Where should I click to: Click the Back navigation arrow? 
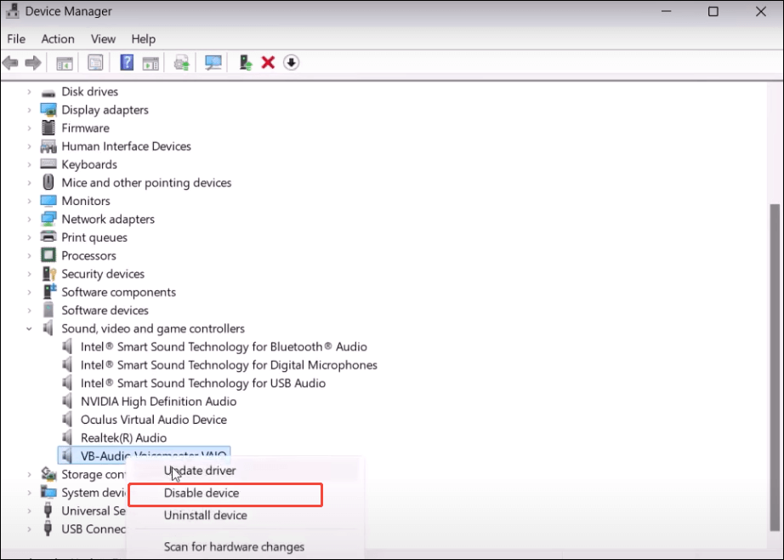coord(10,62)
